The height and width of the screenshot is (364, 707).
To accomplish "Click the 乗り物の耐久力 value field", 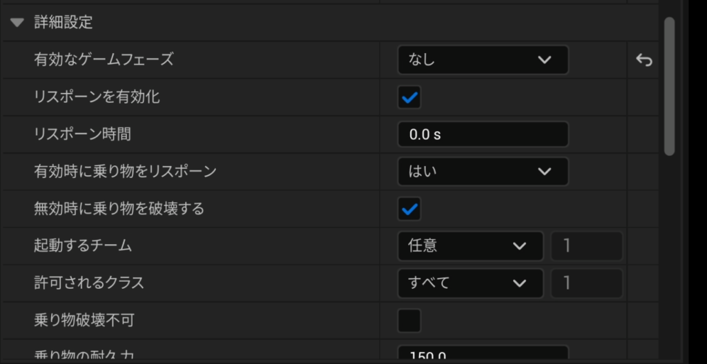I will point(483,356).
